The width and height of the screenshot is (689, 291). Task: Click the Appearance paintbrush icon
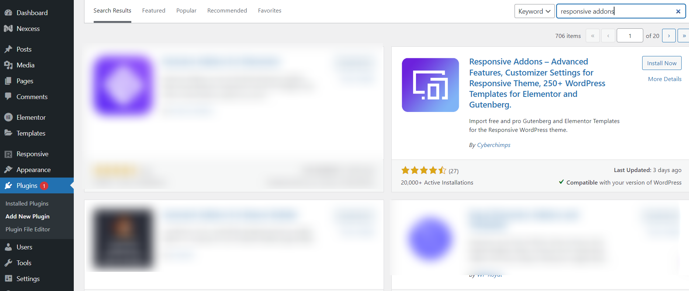click(8, 169)
